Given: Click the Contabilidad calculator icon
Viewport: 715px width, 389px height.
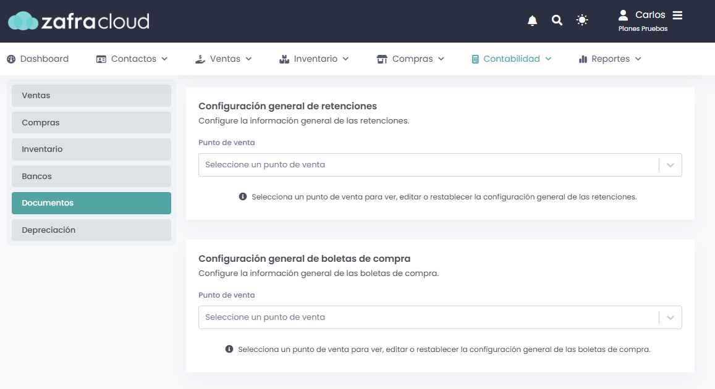Looking at the screenshot, I should [475, 59].
